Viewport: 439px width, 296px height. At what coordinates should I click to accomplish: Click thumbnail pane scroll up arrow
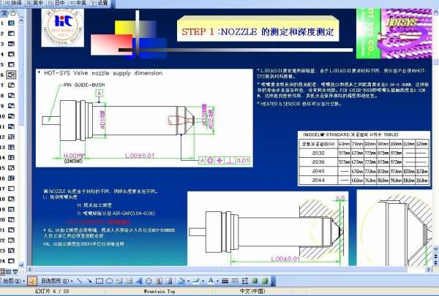[21, 21]
